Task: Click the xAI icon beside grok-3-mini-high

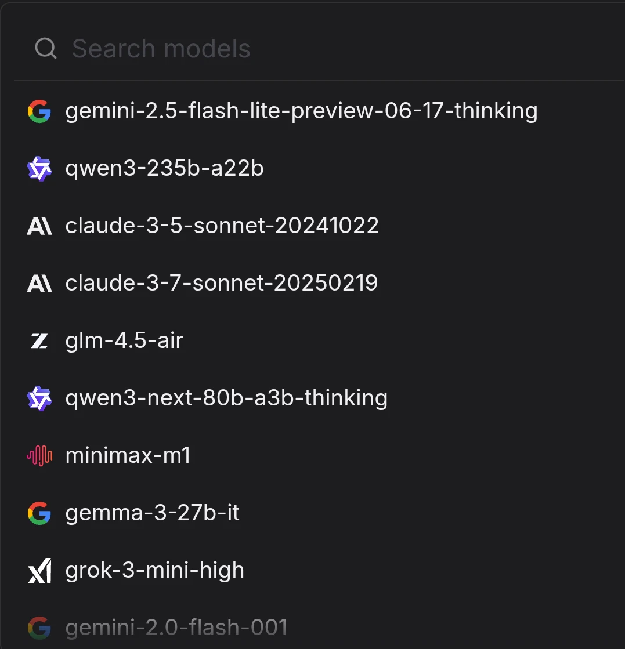Action: click(39, 571)
